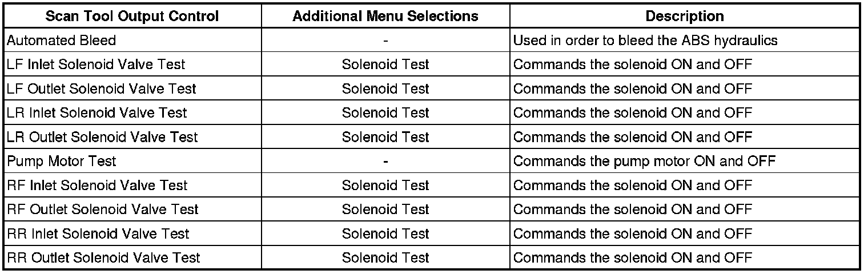The image size is (868, 274).
Task: Pick RF Outlet Solenoid Valve Test
Action: tap(103, 209)
